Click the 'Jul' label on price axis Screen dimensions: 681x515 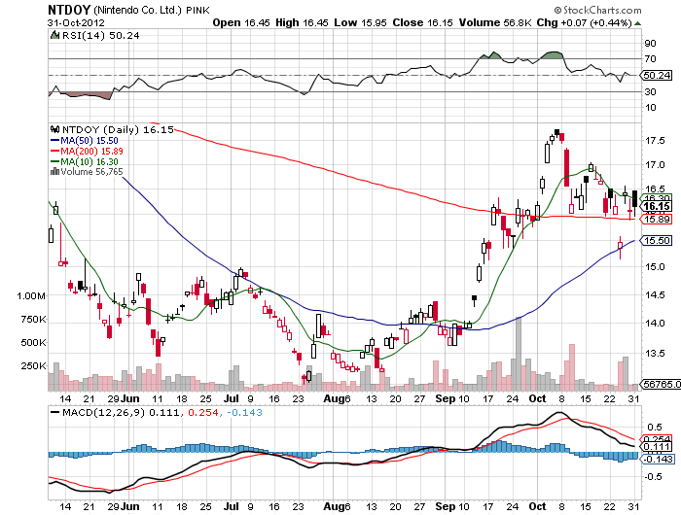point(232,398)
